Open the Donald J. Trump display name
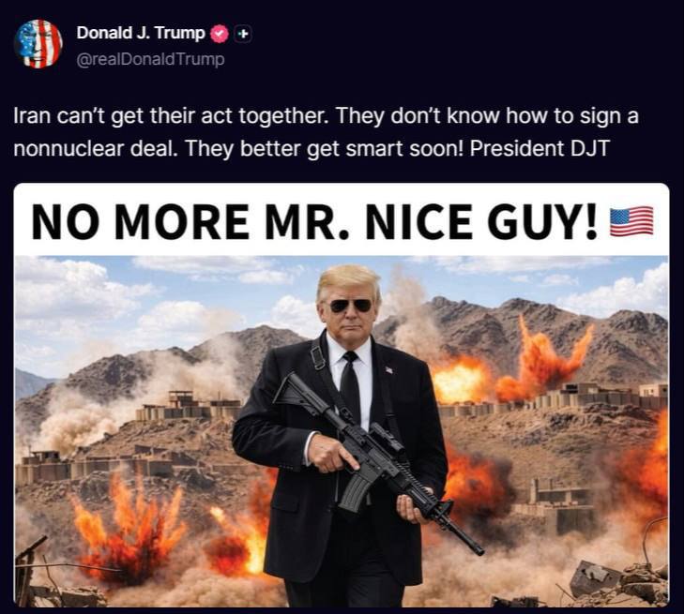The width and height of the screenshot is (684, 614). [141, 33]
